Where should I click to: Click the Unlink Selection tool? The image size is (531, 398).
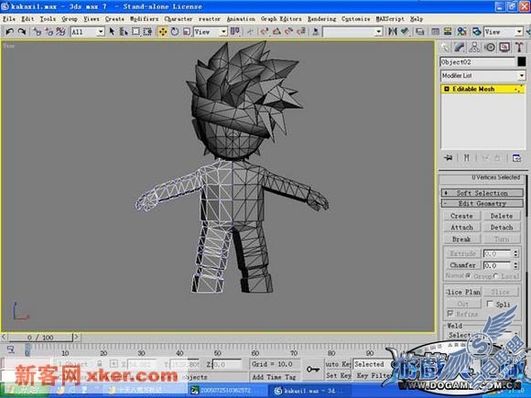coord(49,32)
